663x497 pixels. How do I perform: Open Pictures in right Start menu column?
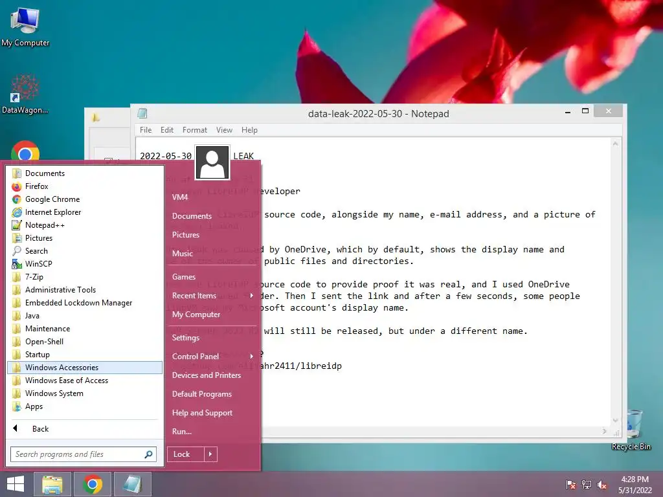coord(212,235)
